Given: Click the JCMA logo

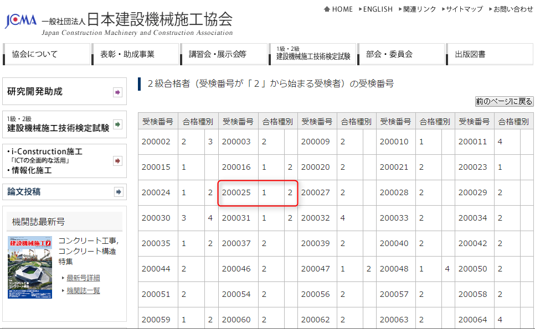Looking at the screenshot, I should tap(21, 20).
